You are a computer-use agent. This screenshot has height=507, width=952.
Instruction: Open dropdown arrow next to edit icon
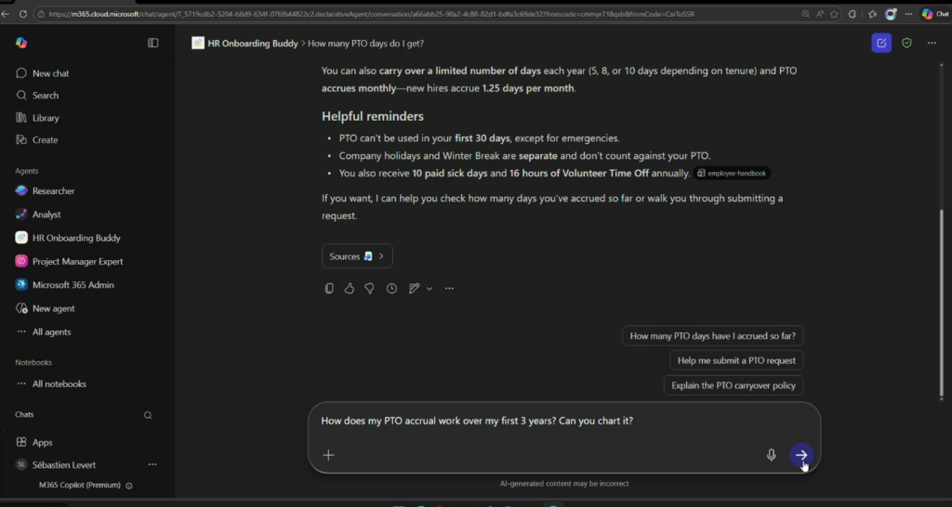(430, 289)
